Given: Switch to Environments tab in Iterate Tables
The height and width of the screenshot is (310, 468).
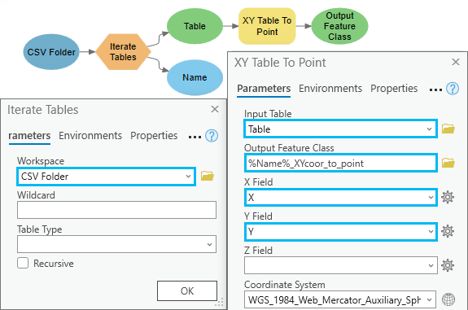Looking at the screenshot, I should click(x=90, y=136).
